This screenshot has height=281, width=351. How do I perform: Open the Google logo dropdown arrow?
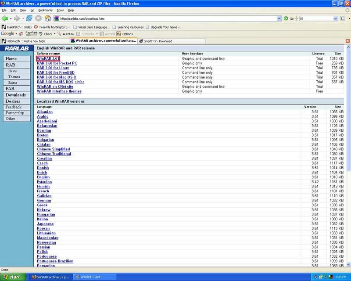tap(16, 34)
